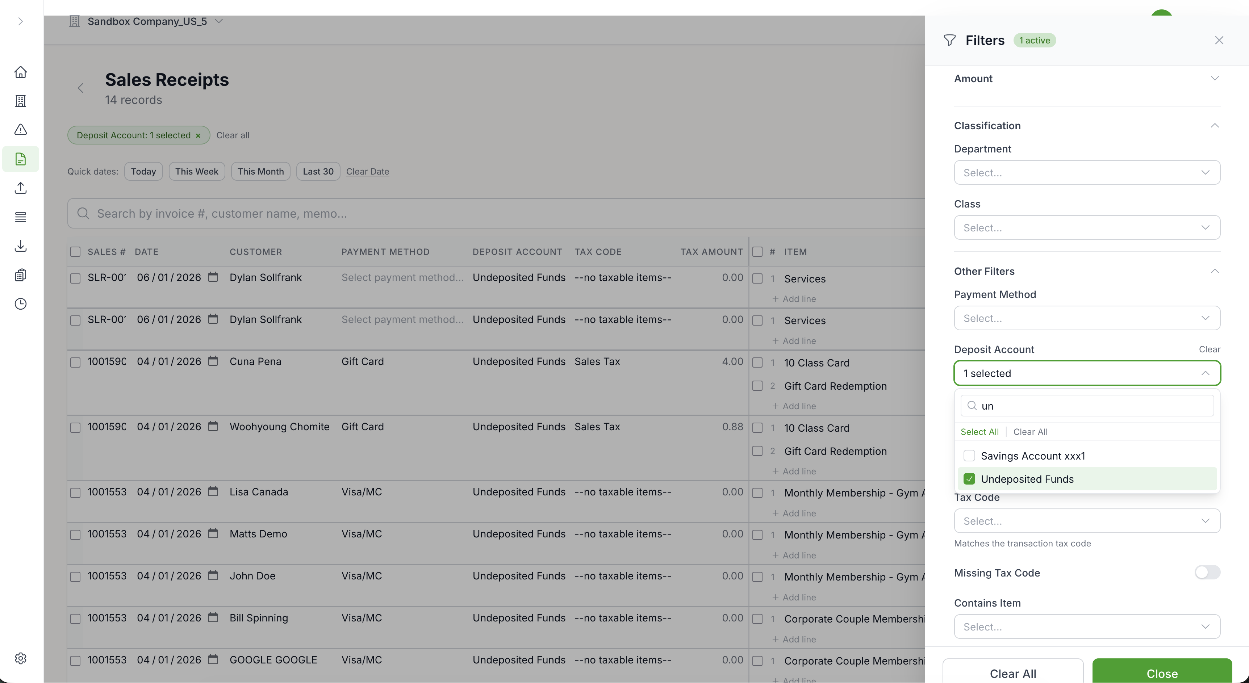Click the 1 active filters badge
This screenshot has width=1249, height=683.
1034,40
